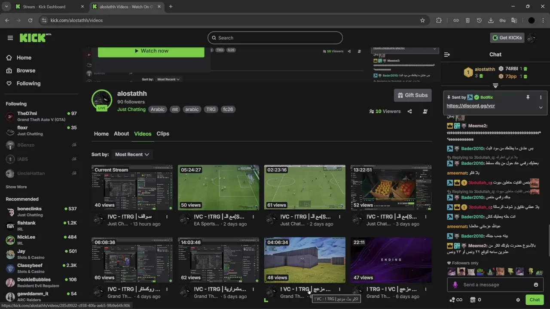Screen dimensions: 550x309
Task: Click the browser address bar URL
Action: [76, 20]
